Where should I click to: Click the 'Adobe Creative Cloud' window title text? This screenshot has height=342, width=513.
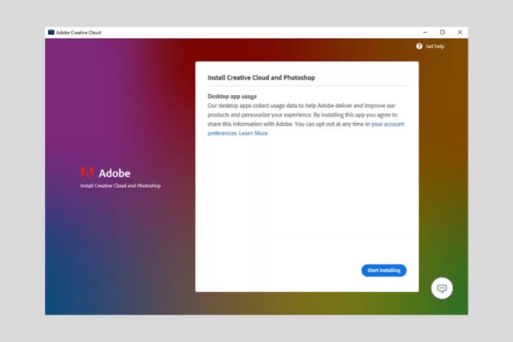pyautogui.click(x=79, y=32)
